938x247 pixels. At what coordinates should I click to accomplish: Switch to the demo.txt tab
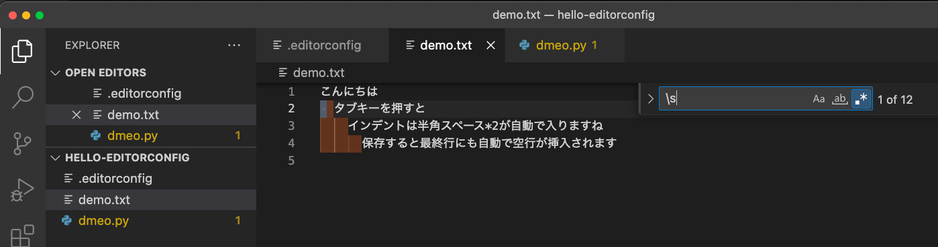coord(446,46)
